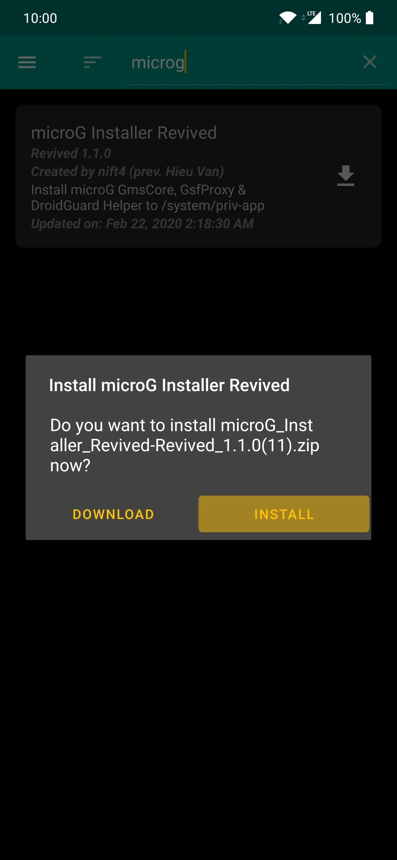The height and width of the screenshot is (860, 397).
Task: Tap the 100% battery percentage text
Action: [x=345, y=18]
